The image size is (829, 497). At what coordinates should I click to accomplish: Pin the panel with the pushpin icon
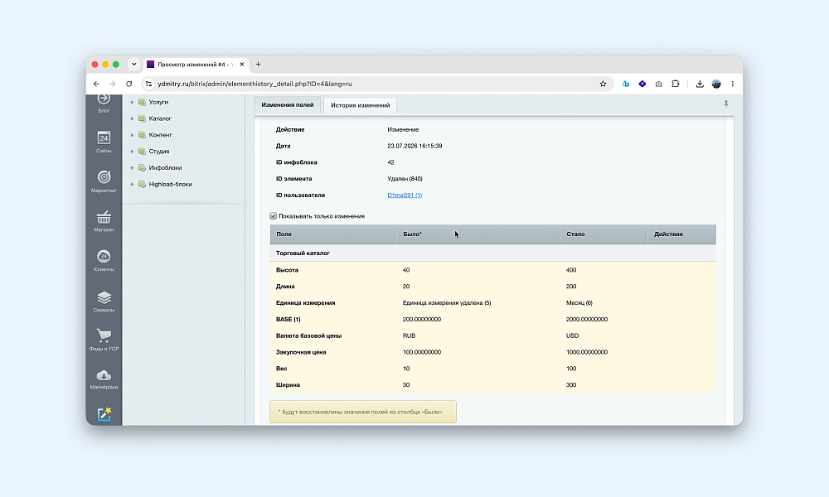tap(726, 104)
